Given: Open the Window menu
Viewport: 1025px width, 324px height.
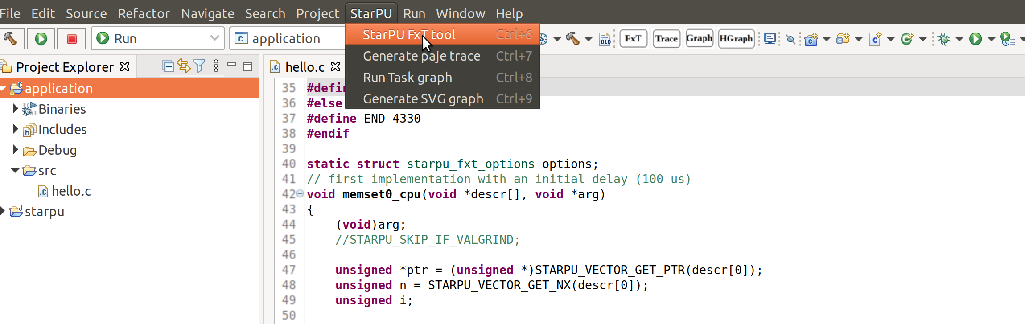Looking at the screenshot, I should [x=460, y=13].
